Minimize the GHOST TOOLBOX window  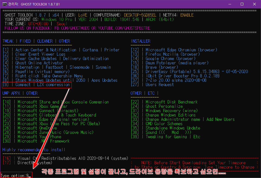coord(230,4)
